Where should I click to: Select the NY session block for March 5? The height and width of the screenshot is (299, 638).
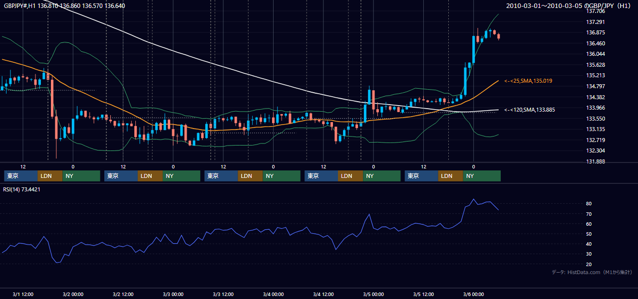pos(482,176)
